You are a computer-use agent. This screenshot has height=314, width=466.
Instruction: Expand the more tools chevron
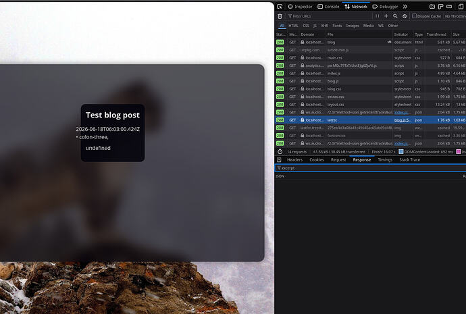click(x=405, y=7)
